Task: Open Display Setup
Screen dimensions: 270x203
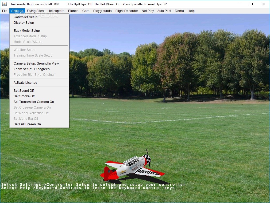Action: point(23,23)
